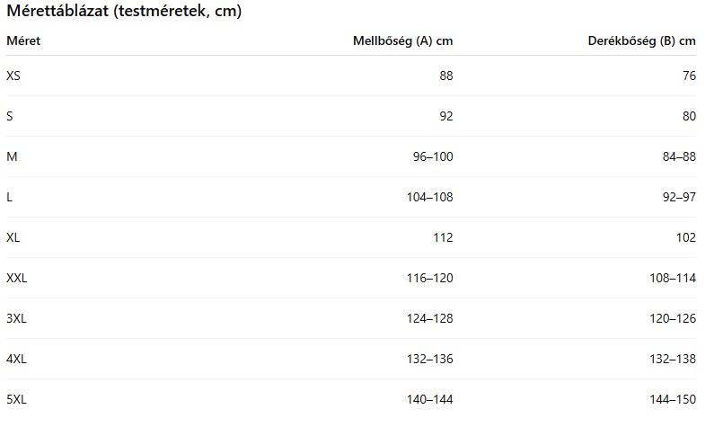Click the Méret column header
Image resolution: width=723 pixels, height=436 pixels.
tap(23, 40)
